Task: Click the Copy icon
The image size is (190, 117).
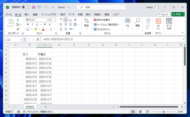Action: pyautogui.click(x=18, y=25)
